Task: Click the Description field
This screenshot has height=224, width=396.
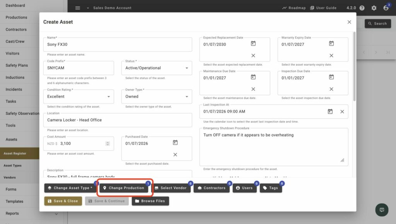Action: (x=118, y=174)
